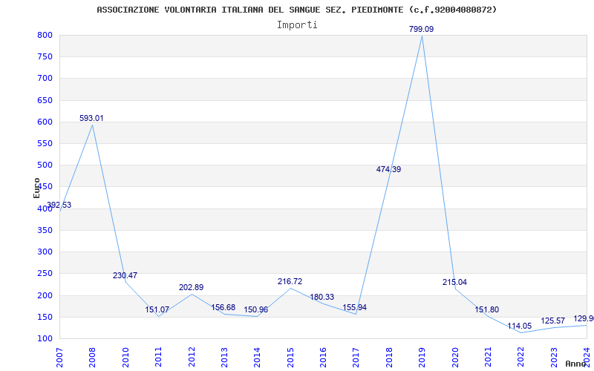Click the 180.33 data label
594x371 pixels.
pos(322,298)
